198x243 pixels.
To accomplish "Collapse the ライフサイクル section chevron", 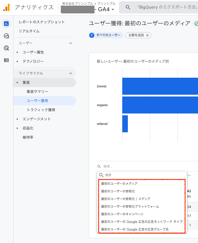I will [71, 73].
